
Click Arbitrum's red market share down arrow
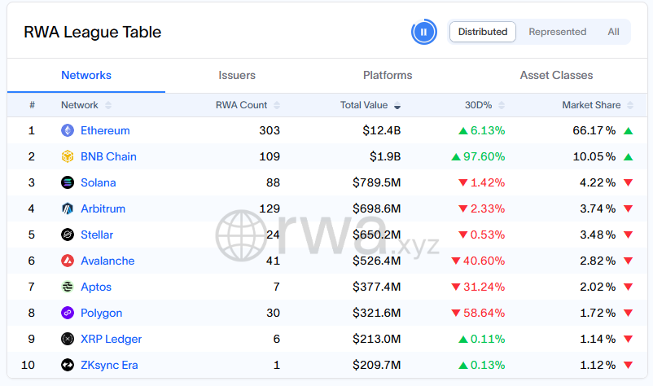pyautogui.click(x=629, y=209)
